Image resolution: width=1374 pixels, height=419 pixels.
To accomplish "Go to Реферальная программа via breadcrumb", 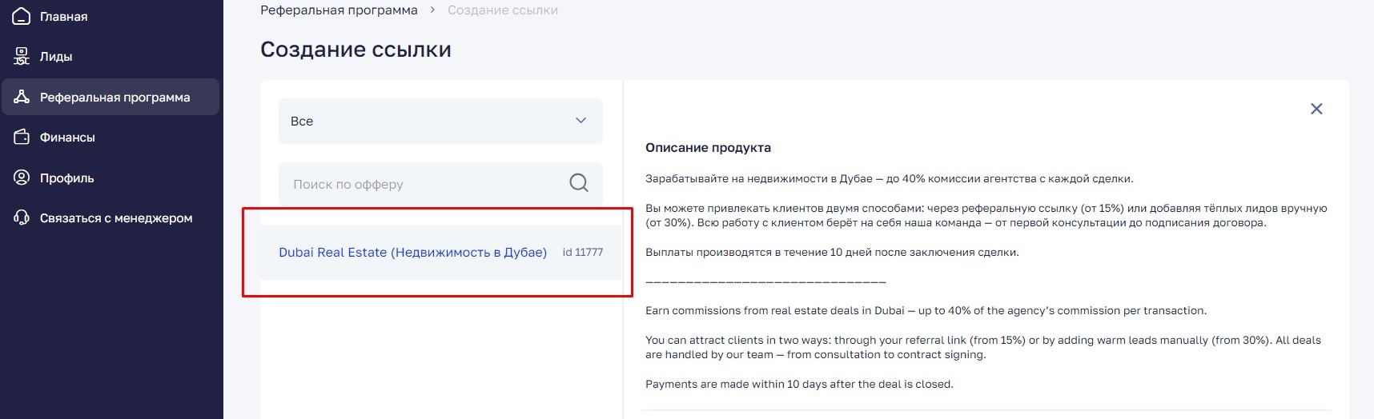I will coord(339,10).
